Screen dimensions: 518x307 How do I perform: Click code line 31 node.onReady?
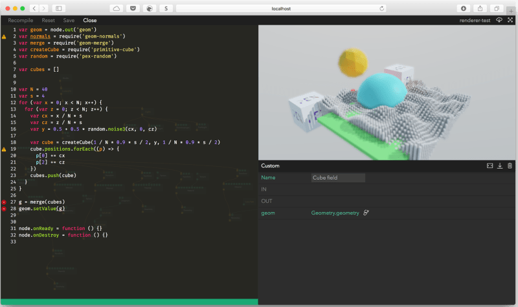(x=60, y=229)
